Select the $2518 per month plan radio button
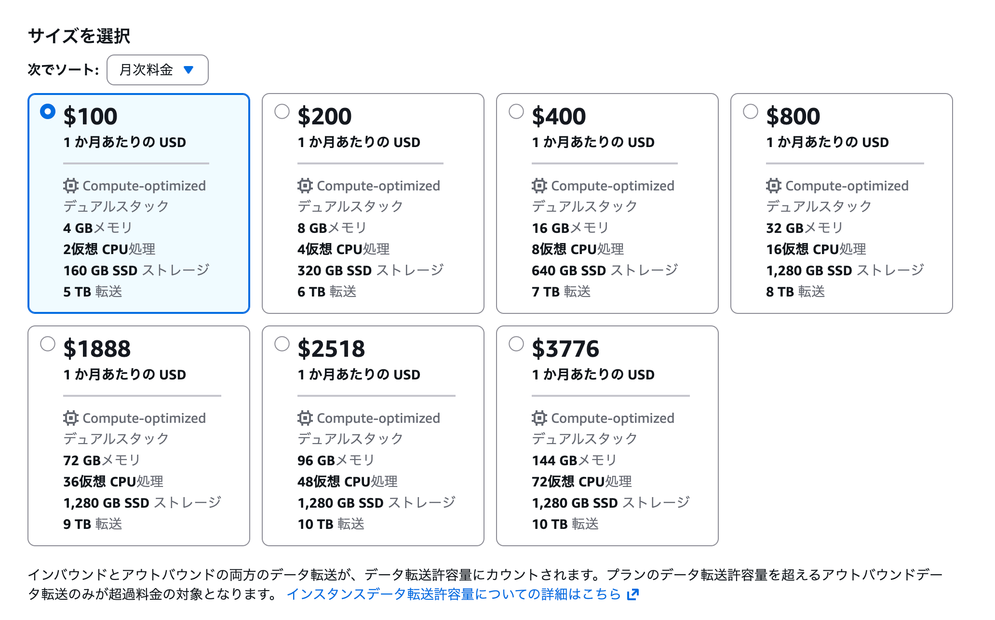 point(282,344)
